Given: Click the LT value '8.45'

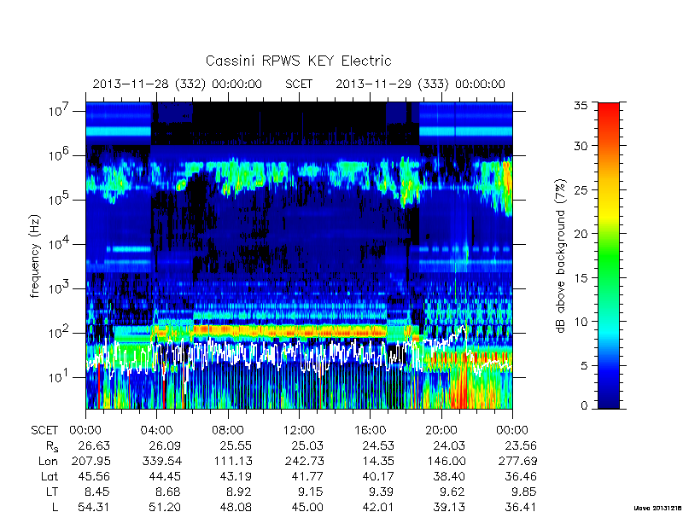Looking at the screenshot, I should [97, 492].
